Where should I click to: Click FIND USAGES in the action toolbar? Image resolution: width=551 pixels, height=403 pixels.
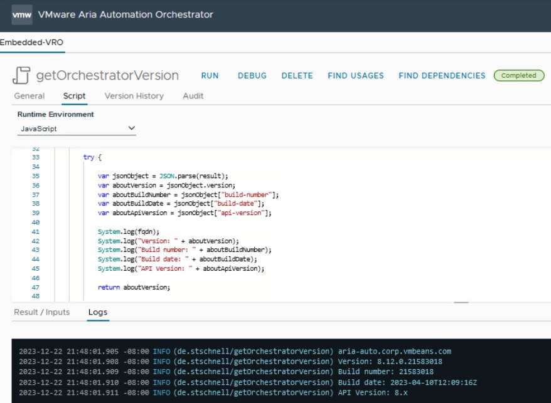pyautogui.click(x=355, y=76)
